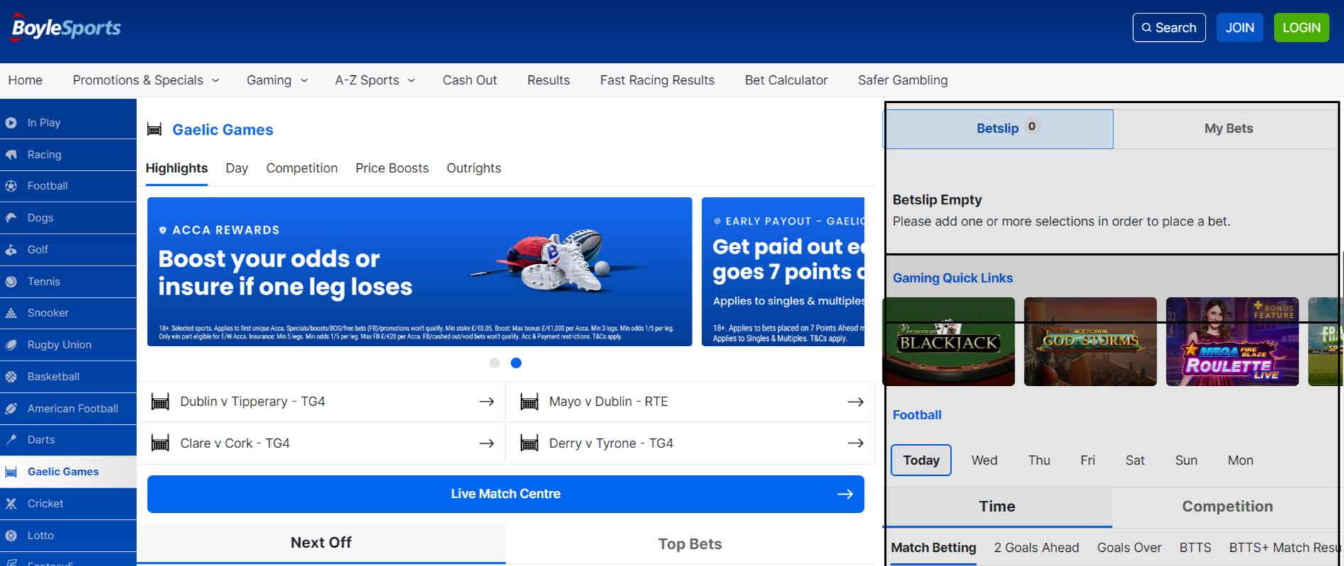
Task: Switch to the Day tab
Action: click(x=236, y=168)
